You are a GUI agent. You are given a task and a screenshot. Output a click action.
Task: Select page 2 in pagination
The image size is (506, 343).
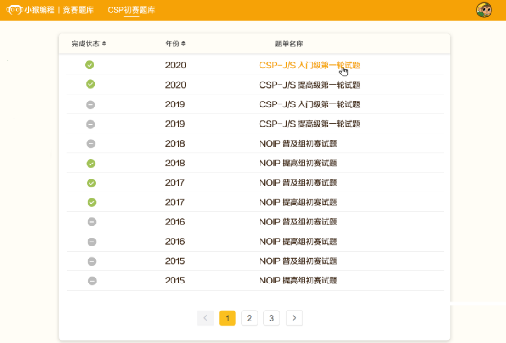pos(249,318)
